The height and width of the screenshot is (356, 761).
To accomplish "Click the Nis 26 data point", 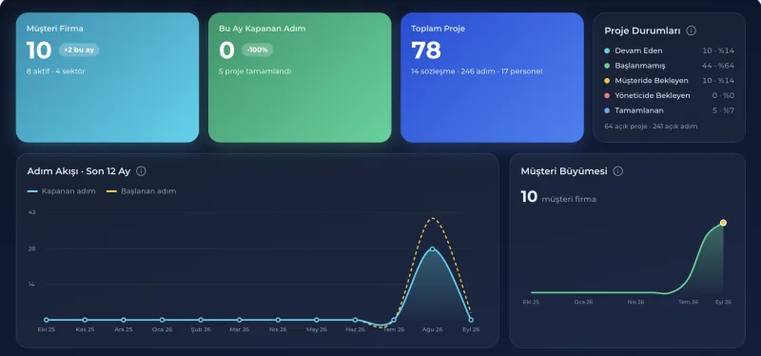I will 278,320.
